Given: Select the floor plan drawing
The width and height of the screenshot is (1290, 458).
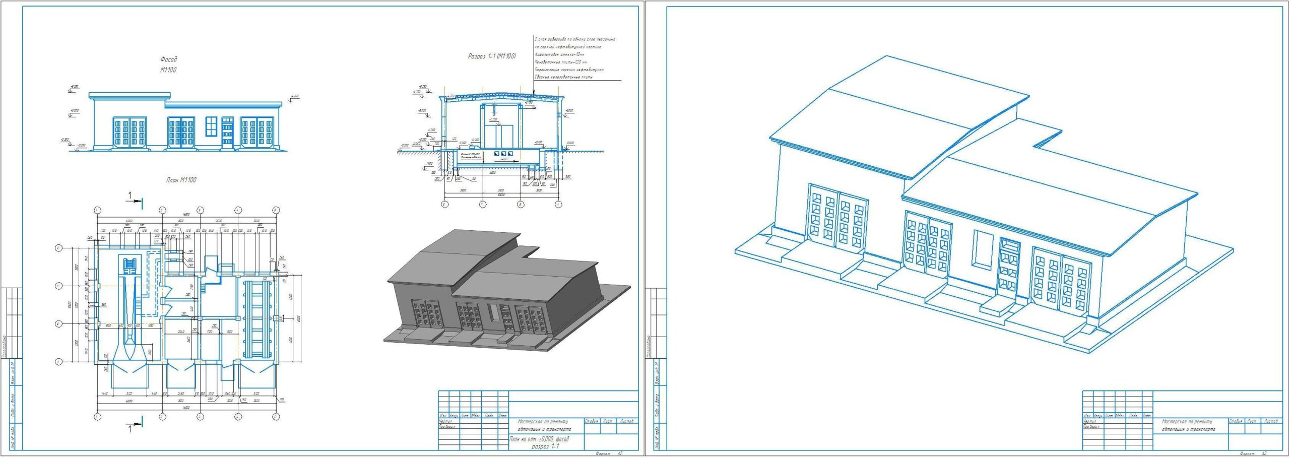Looking at the screenshot, I should click(x=179, y=312).
